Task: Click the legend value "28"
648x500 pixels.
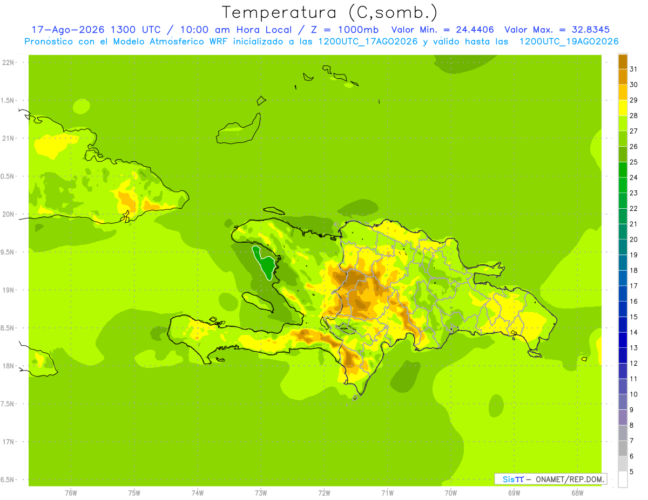Action: coord(633,115)
